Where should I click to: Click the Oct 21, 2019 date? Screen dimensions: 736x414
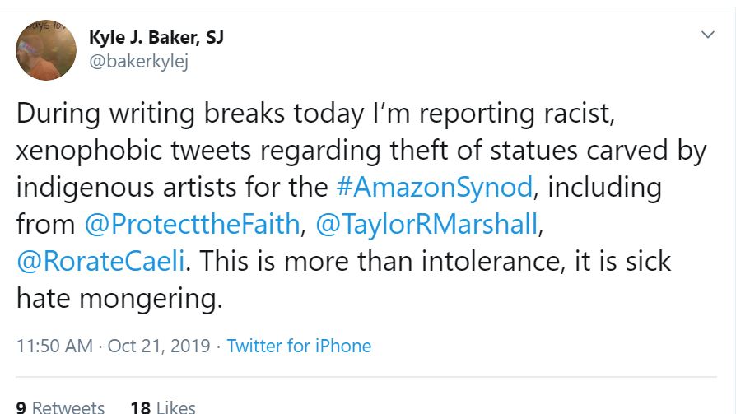(158, 346)
